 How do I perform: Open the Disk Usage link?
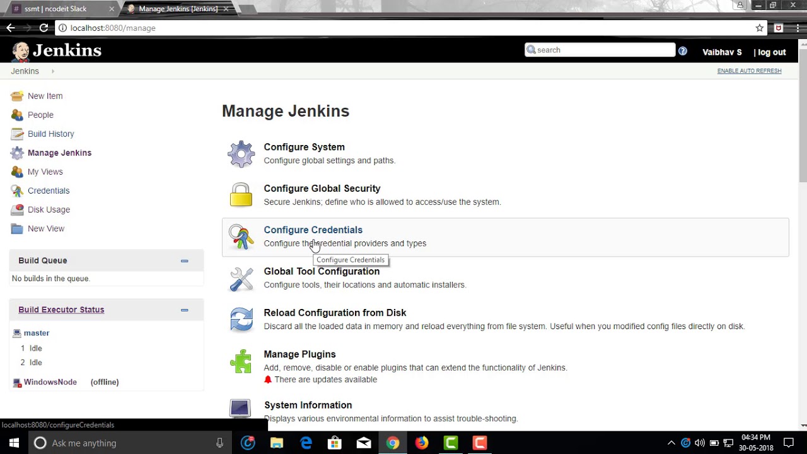pos(49,209)
